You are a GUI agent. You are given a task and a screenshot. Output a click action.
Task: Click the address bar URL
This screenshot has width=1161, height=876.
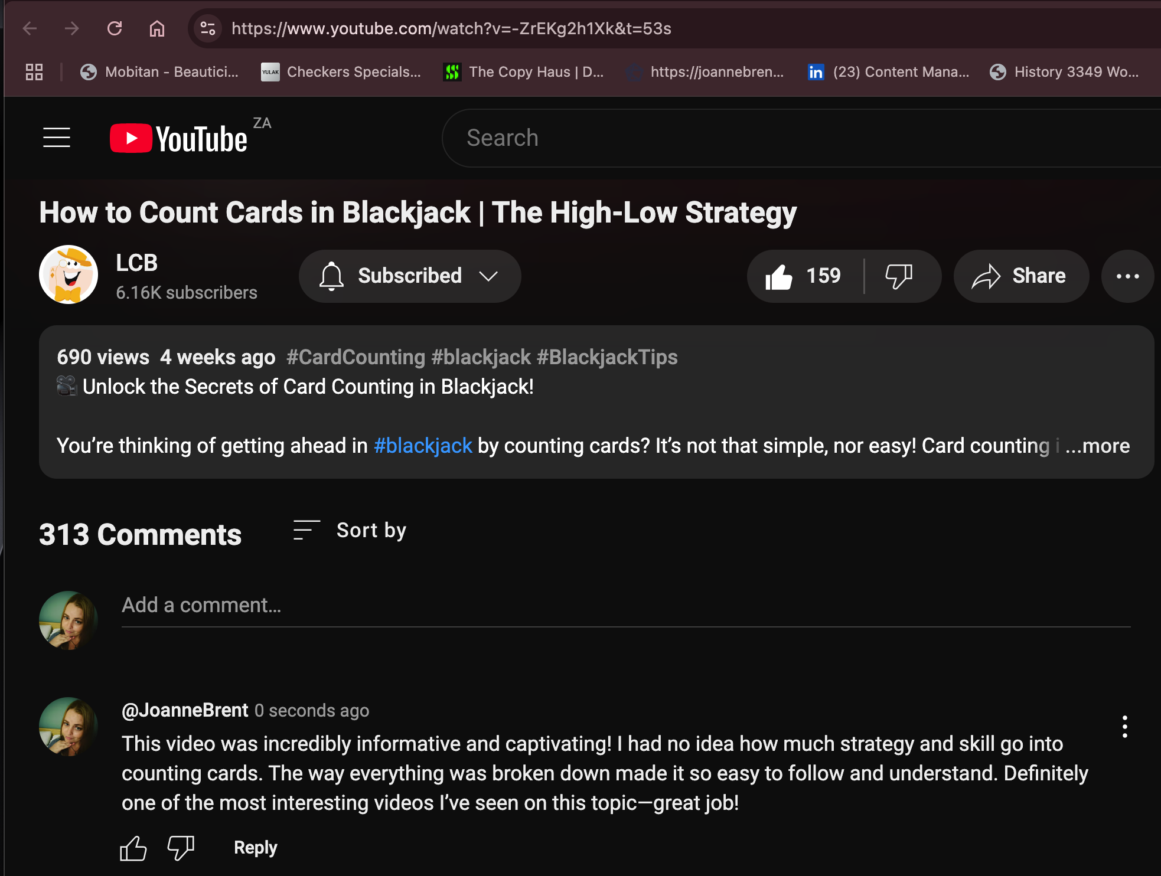pos(451,28)
